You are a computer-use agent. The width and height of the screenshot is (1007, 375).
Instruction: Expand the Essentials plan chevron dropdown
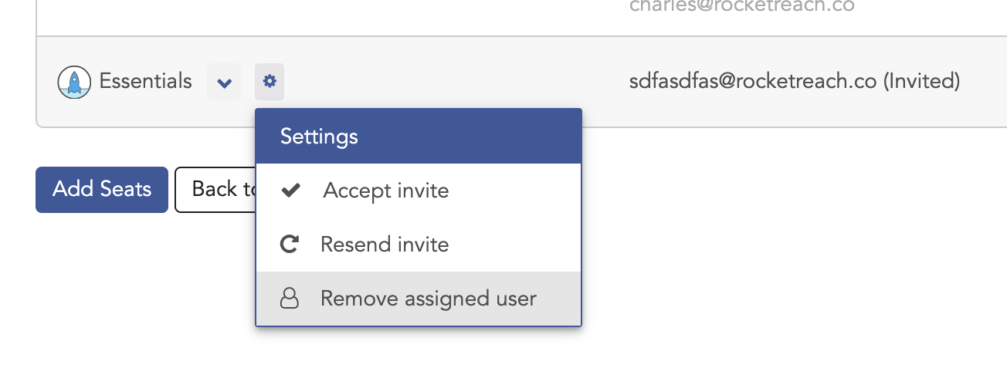coord(224,82)
